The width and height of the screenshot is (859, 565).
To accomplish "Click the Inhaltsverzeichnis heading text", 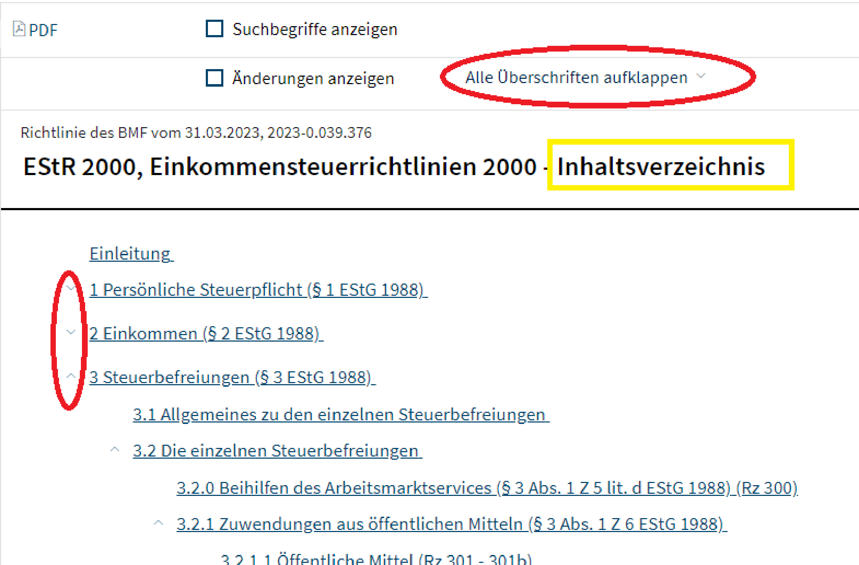I will 661,166.
